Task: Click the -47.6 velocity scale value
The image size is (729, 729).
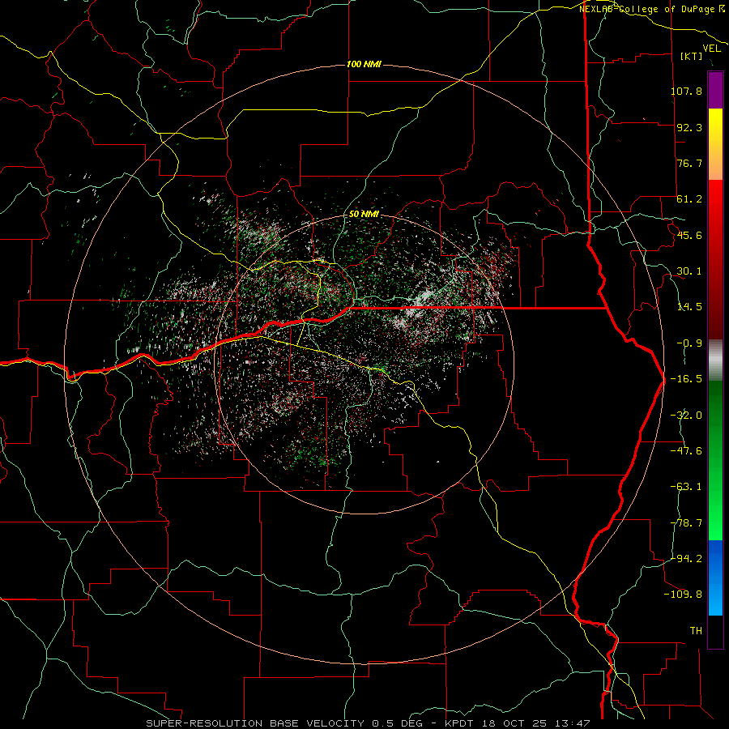Action: pyautogui.click(x=686, y=450)
